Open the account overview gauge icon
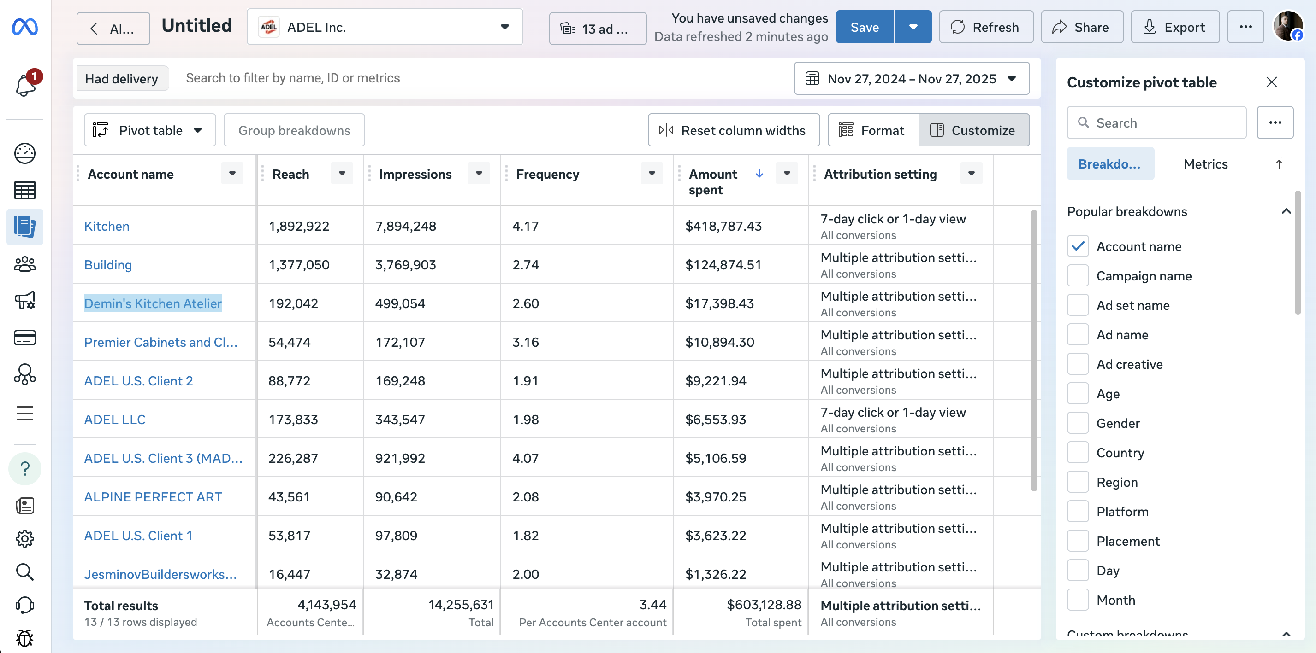Image resolution: width=1316 pixels, height=653 pixels. (x=24, y=153)
